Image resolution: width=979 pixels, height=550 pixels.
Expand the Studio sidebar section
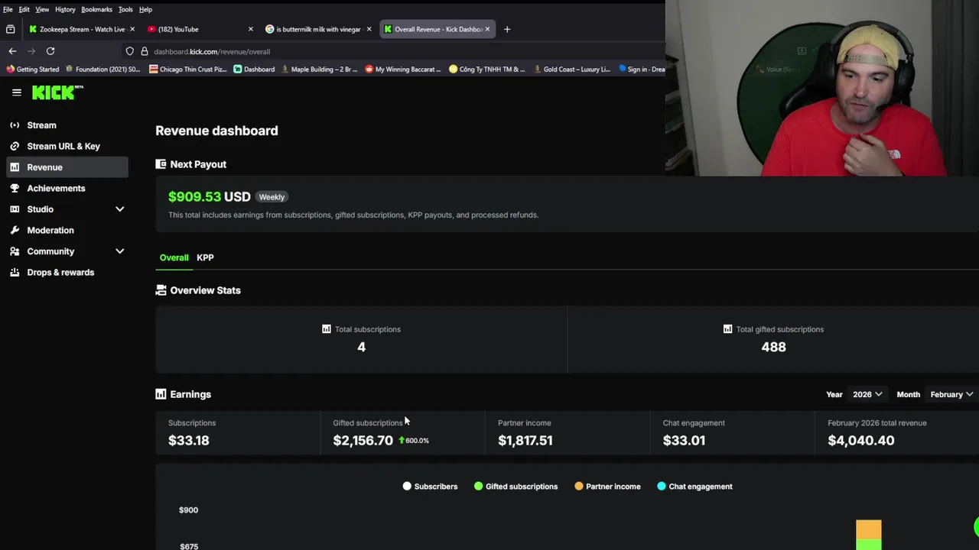pos(119,209)
